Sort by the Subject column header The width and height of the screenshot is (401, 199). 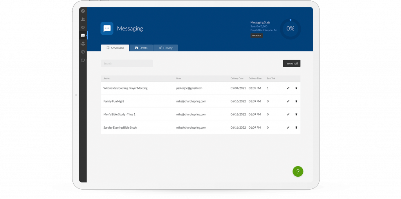point(107,79)
